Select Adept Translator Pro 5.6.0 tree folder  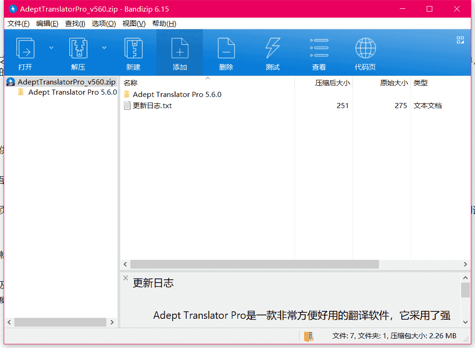point(67,92)
